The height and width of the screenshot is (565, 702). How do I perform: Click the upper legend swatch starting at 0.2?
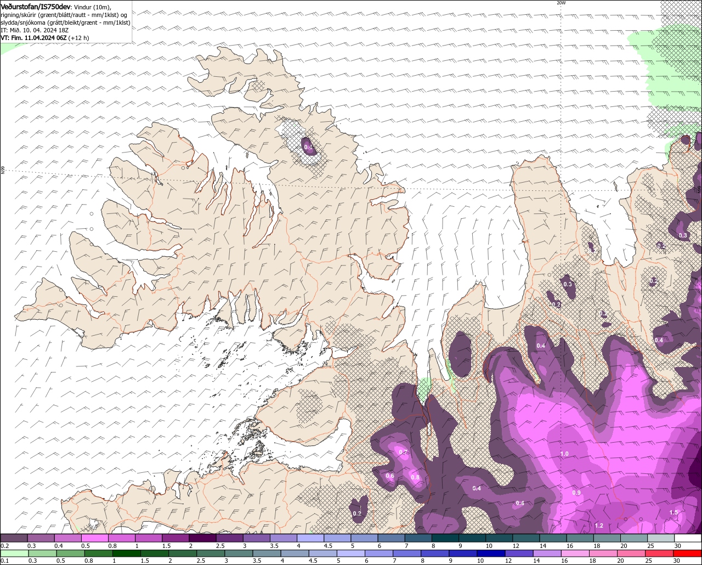(14, 538)
